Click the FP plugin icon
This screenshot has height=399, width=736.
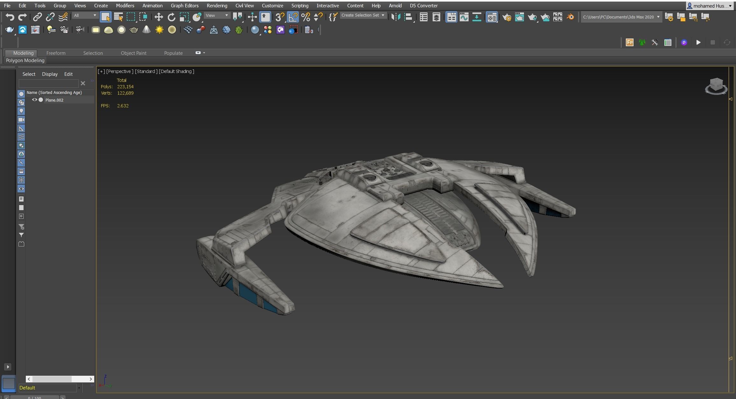629,42
